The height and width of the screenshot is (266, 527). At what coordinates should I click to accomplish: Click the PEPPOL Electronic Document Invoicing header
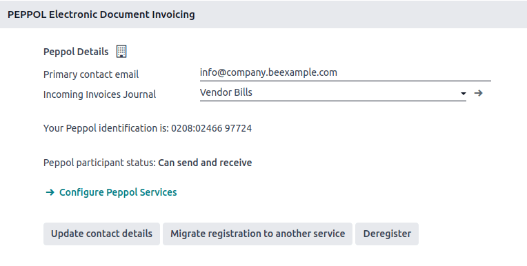coord(101,14)
